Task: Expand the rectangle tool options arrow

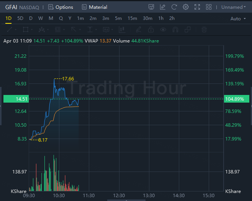Action: (x=32, y=30)
